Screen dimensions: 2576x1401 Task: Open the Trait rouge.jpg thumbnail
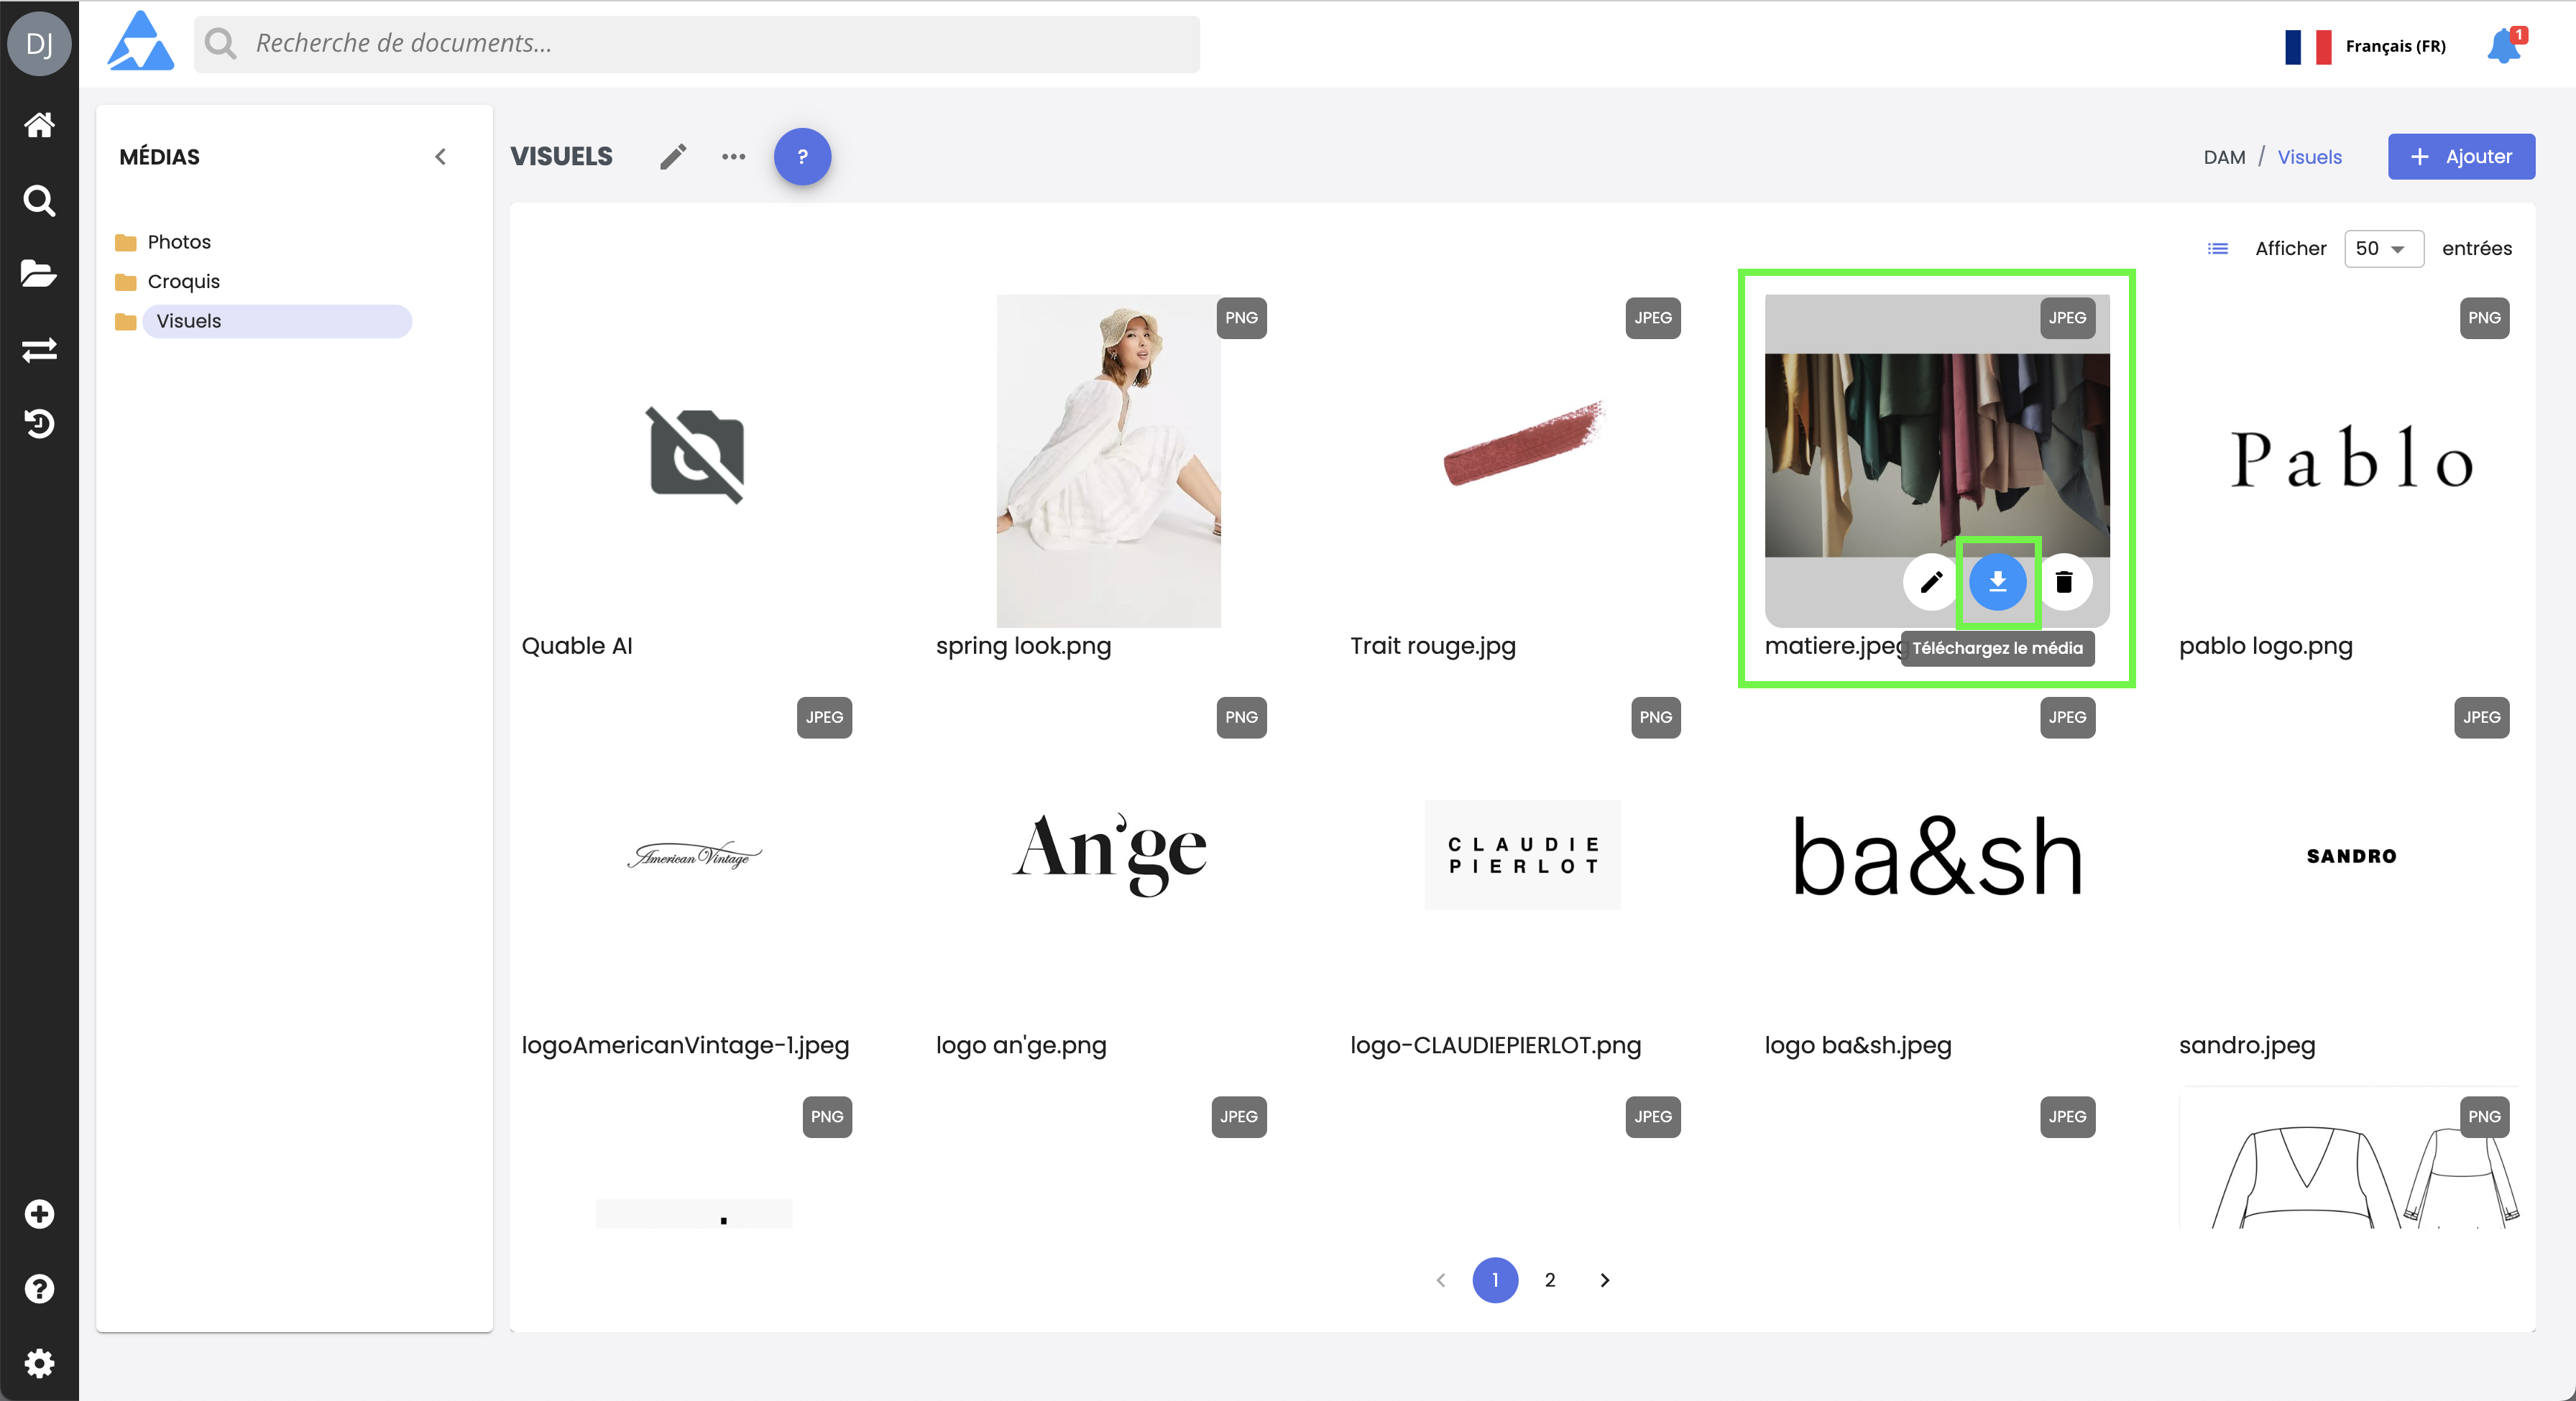1523,445
